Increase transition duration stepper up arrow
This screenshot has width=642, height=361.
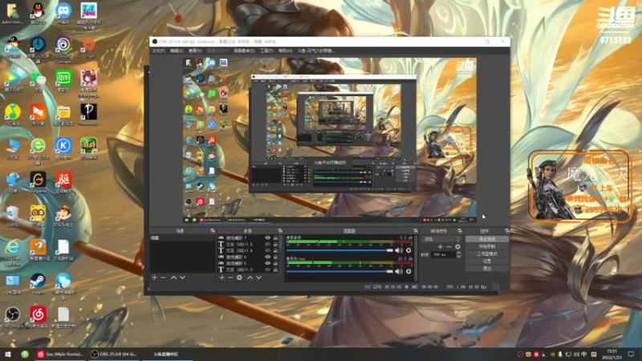click(458, 253)
